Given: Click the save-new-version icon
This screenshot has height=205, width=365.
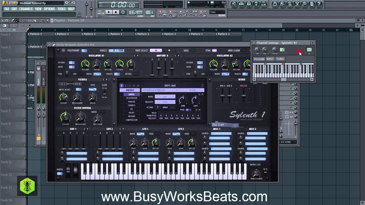Looking at the screenshot, I should [283, 4].
